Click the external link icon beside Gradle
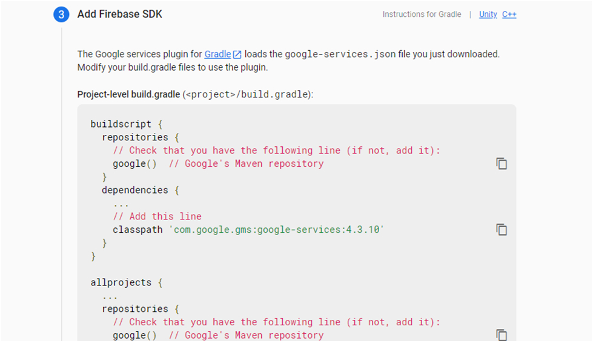The width and height of the screenshot is (593, 341). coord(237,54)
